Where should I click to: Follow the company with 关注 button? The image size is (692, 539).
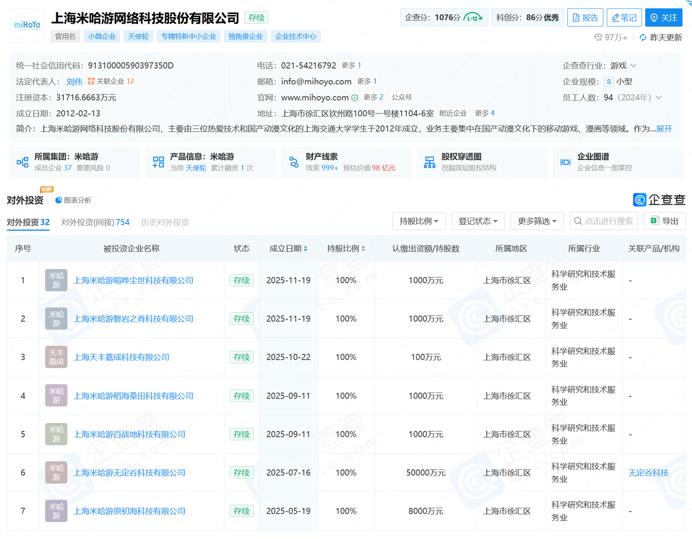coord(663,18)
